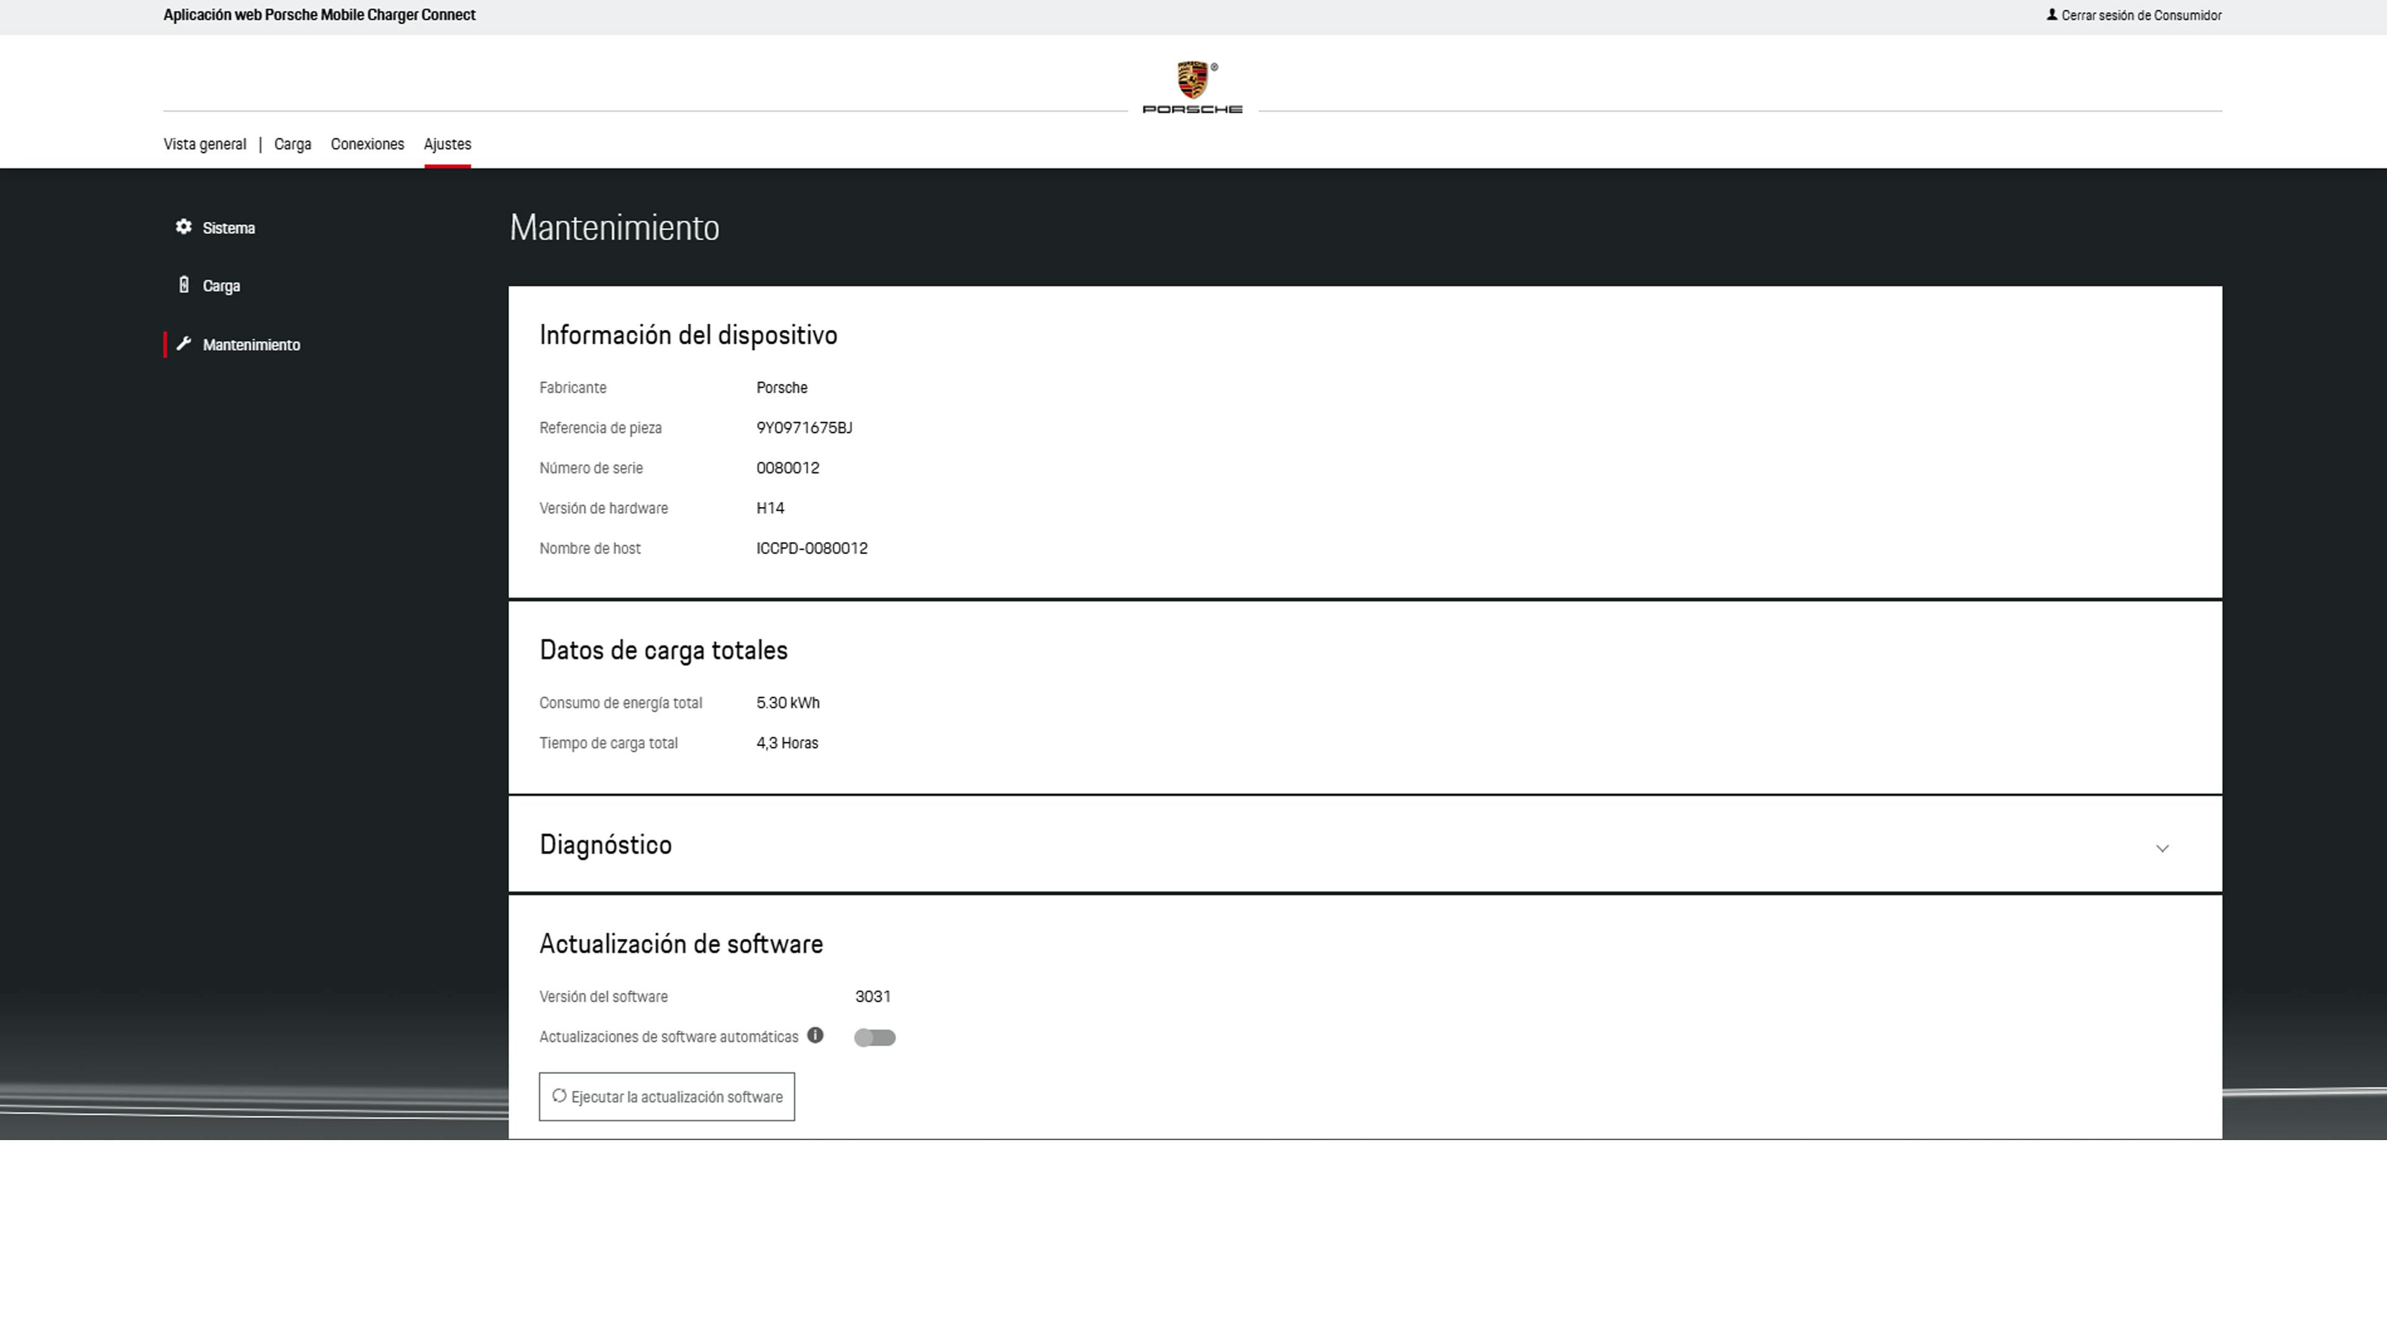This screenshot has height=1342, width=2387.
Task: Click the Versión de hardware label
Action: coord(603,508)
